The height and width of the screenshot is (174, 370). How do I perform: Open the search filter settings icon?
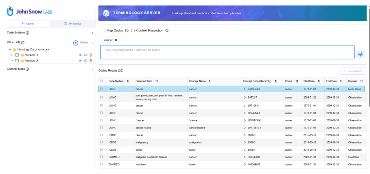click(x=360, y=55)
